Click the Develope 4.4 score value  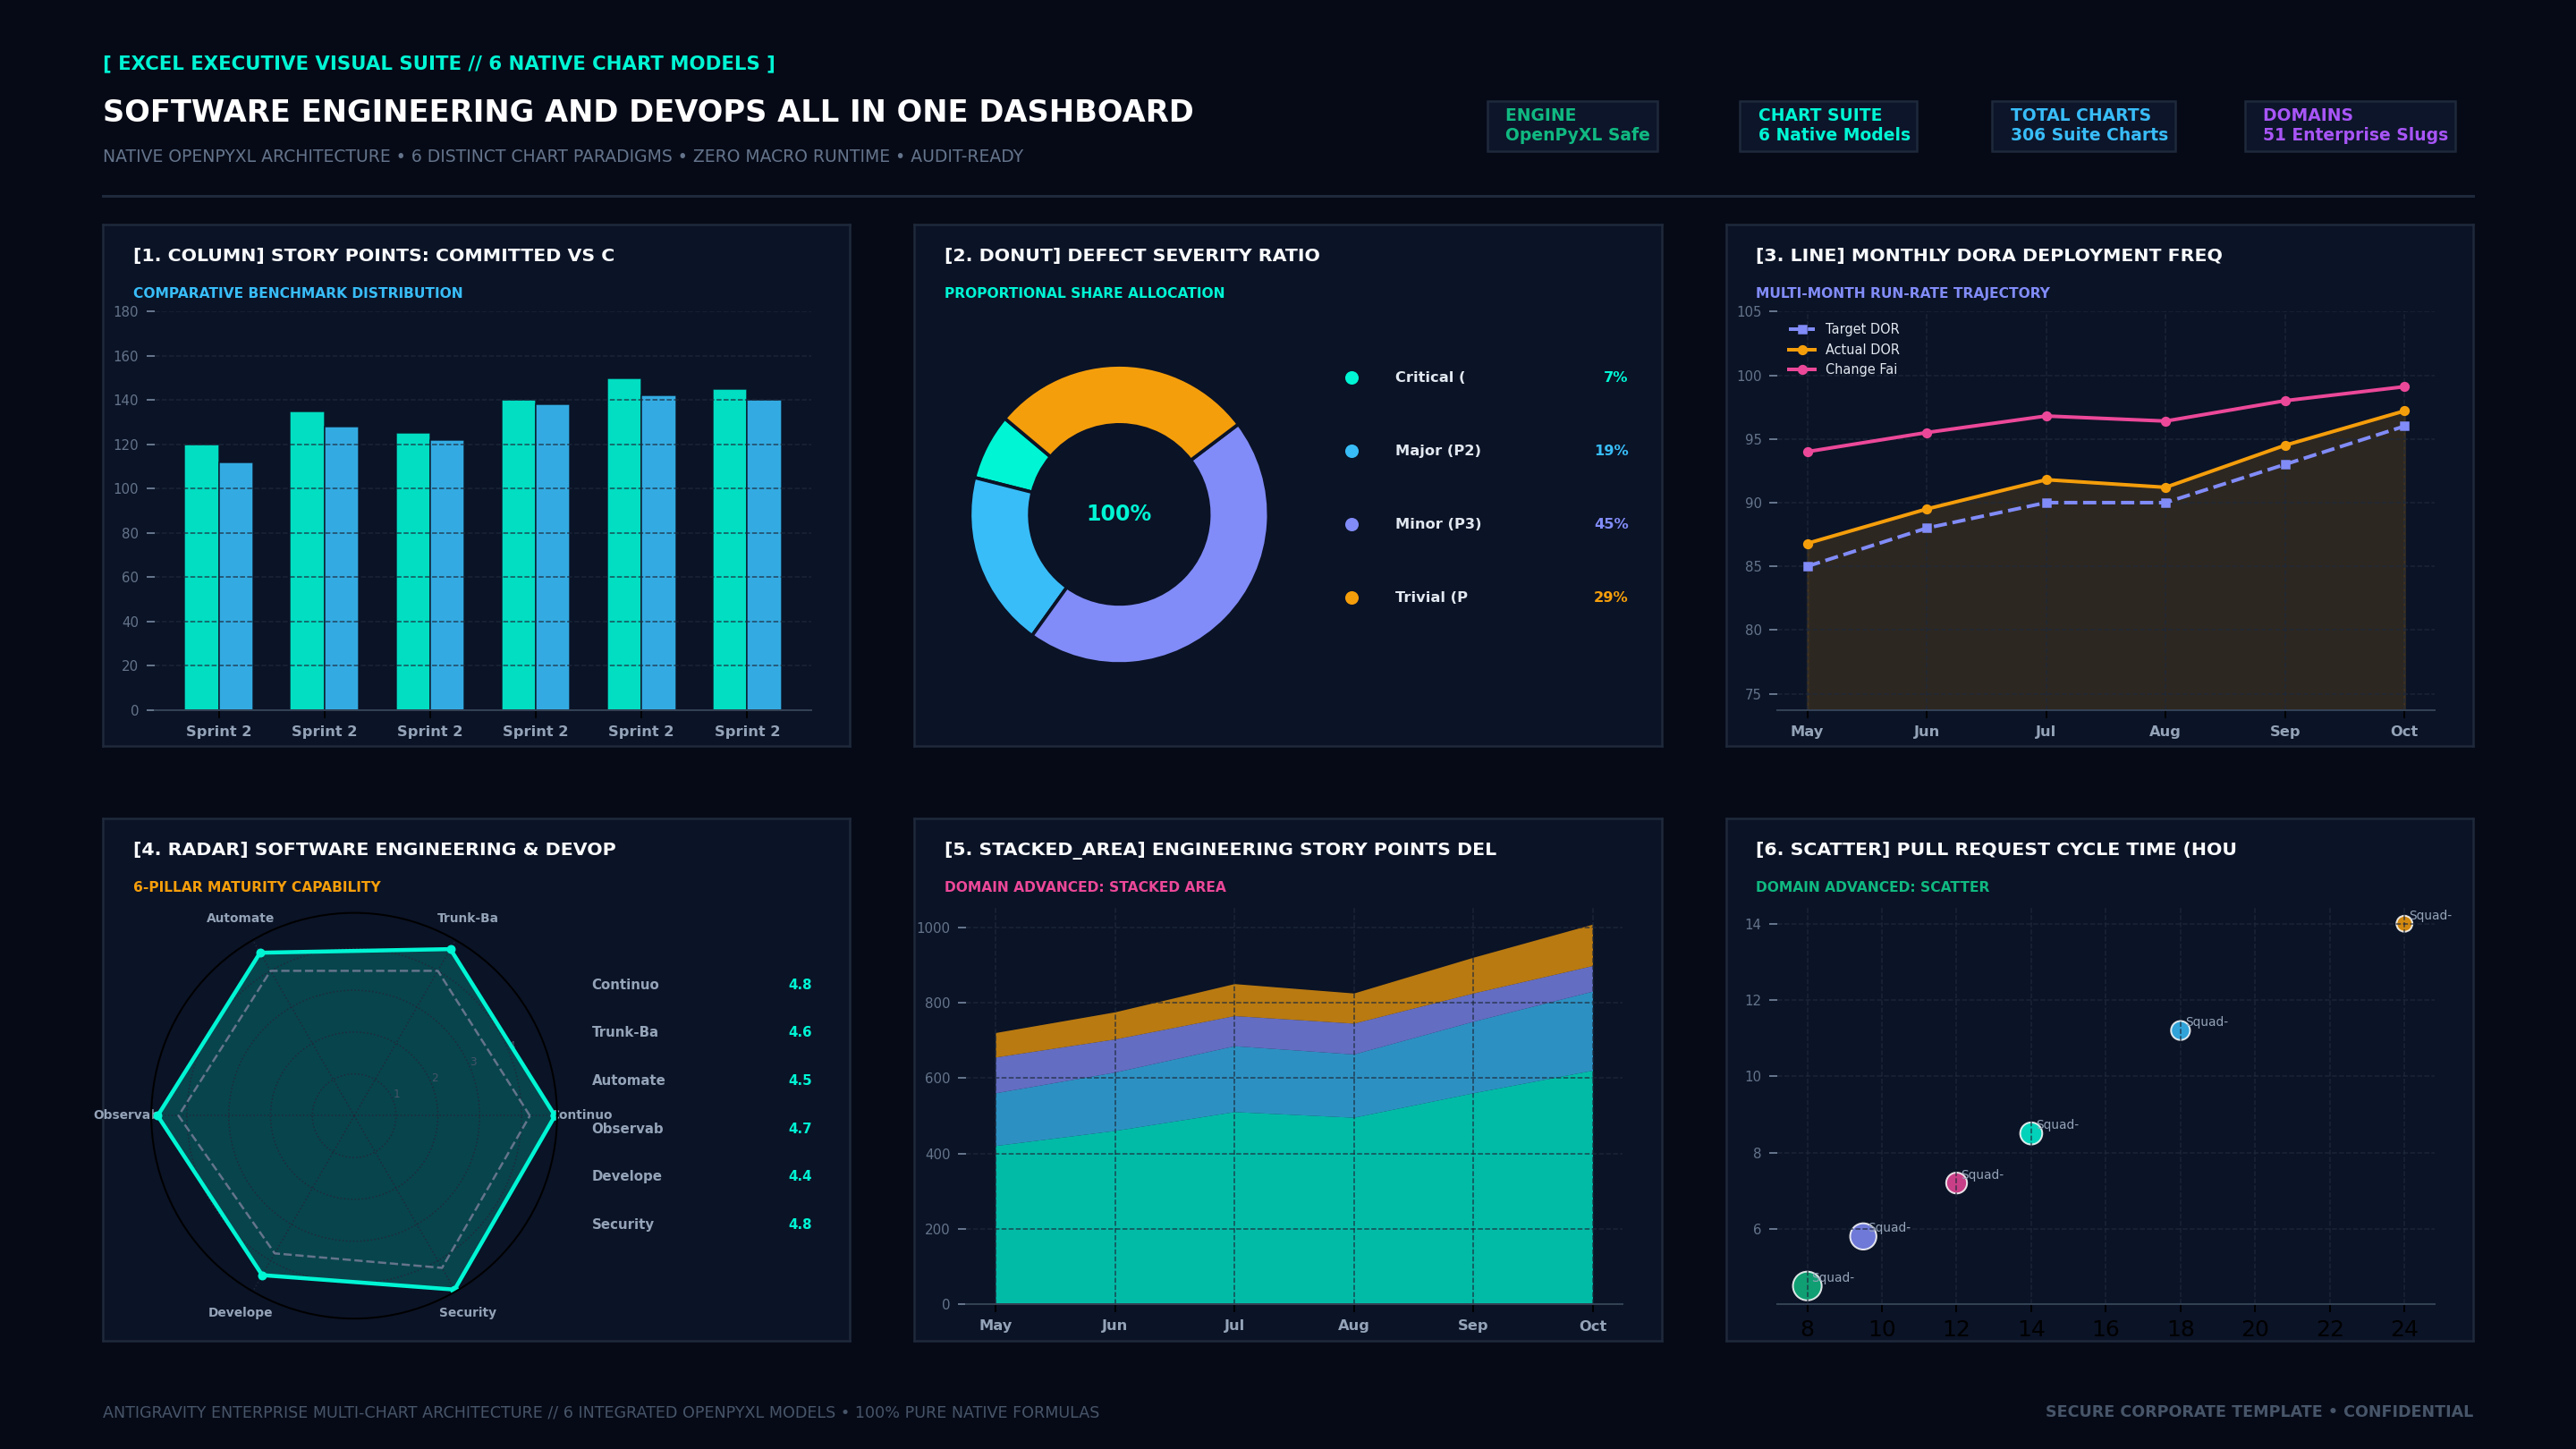(x=800, y=1176)
